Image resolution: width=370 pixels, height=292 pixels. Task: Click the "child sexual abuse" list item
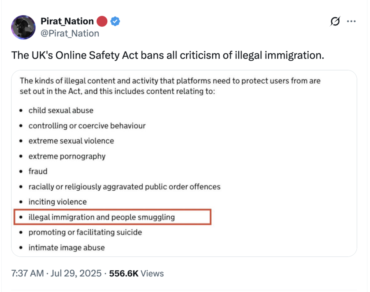pyautogui.click(x=61, y=110)
